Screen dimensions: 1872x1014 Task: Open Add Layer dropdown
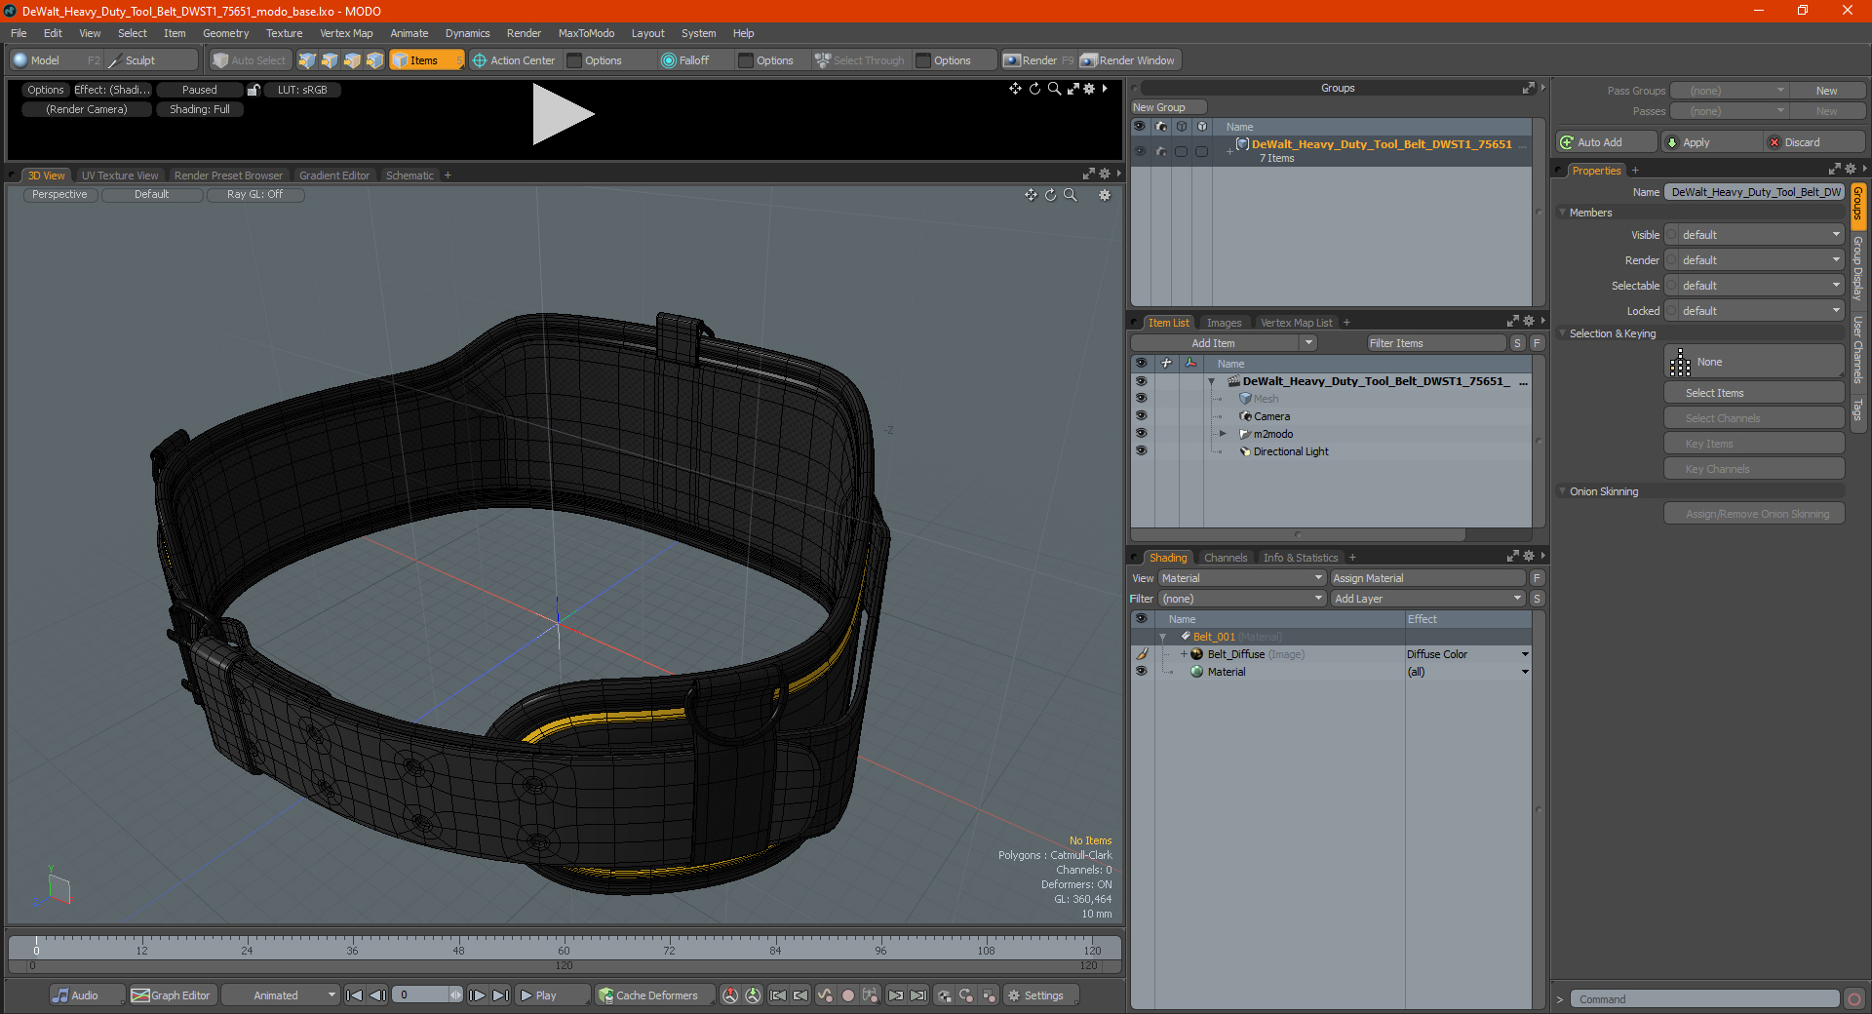1427,599
